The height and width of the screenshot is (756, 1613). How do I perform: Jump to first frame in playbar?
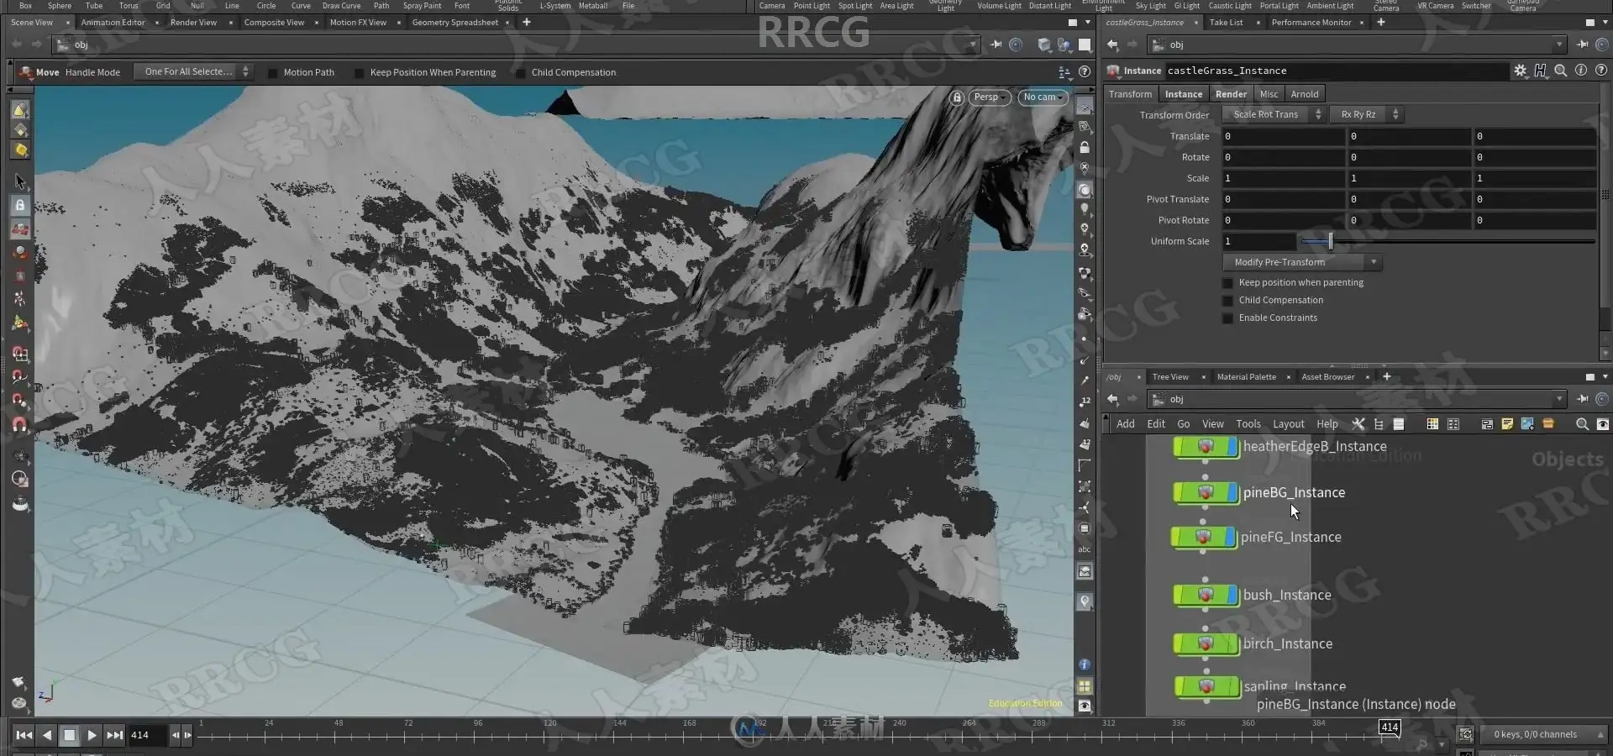[24, 735]
